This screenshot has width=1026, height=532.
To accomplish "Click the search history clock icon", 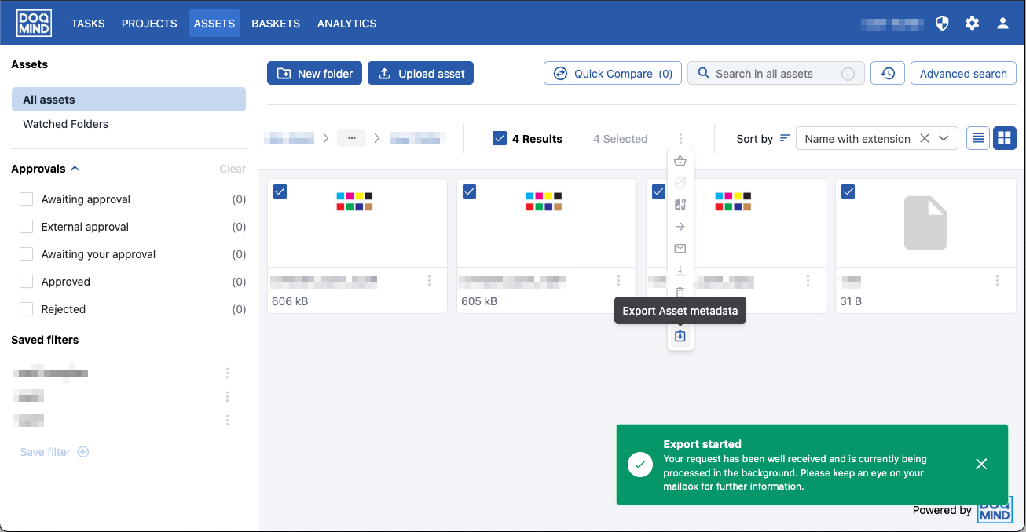I will 888,74.
